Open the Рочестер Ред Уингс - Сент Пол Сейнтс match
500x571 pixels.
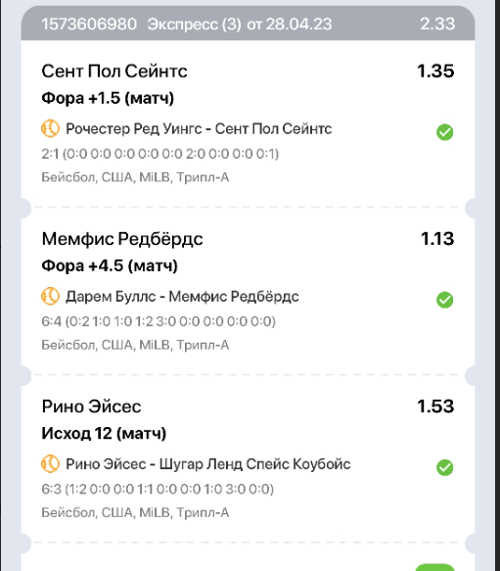click(x=199, y=129)
